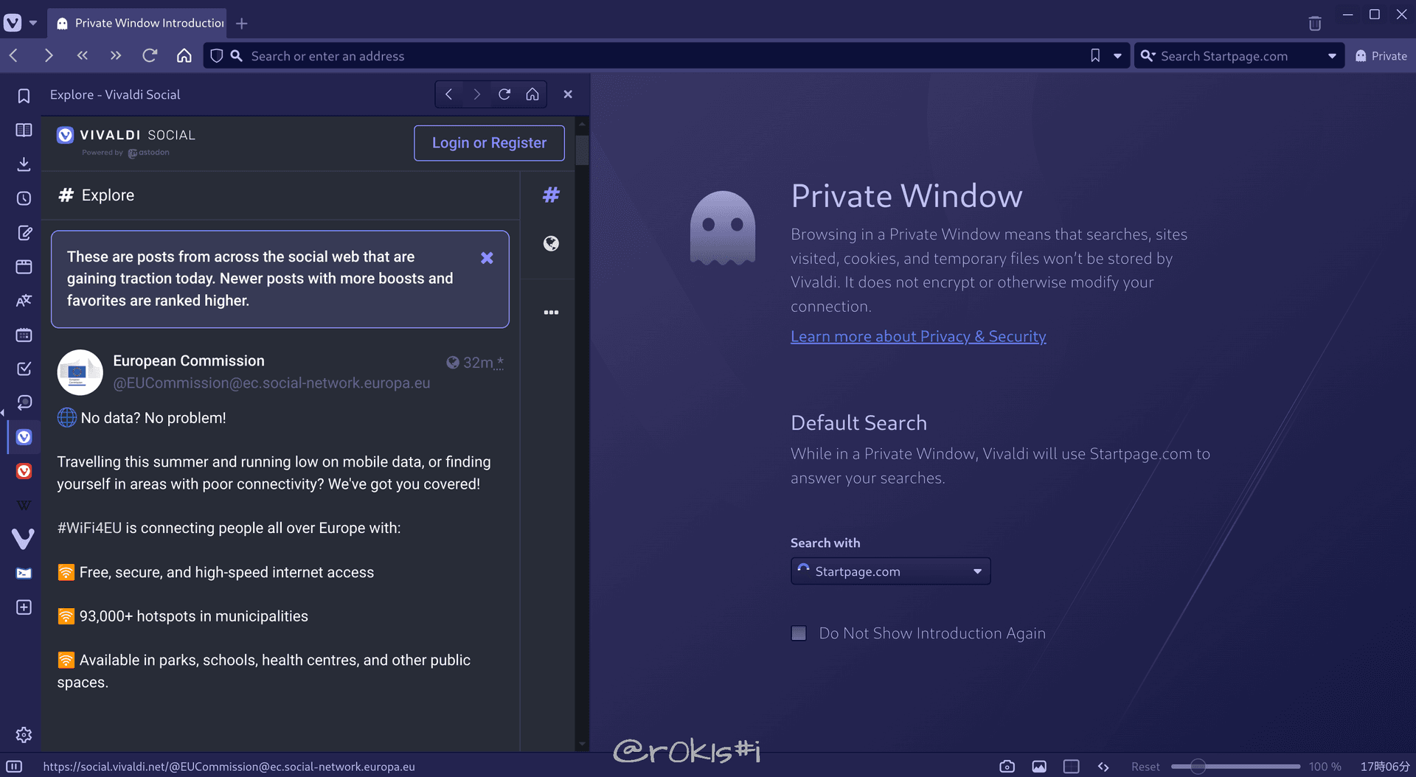Reload the Vivaldi Social panel
This screenshot has width=1416, height=777.
coord(504,94)
